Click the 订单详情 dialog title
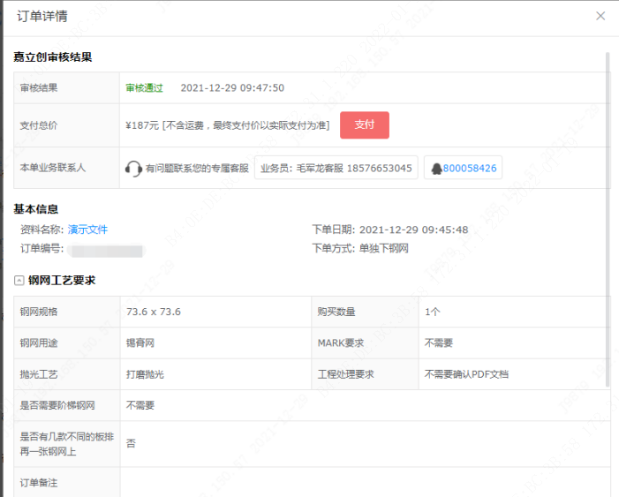This screenshot has height=497, width=619. [x=42, y=16]
